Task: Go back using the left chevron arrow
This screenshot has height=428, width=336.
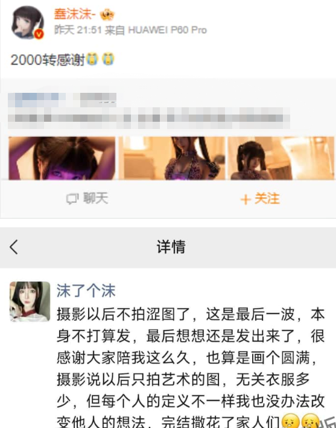Action: point(14,247)
